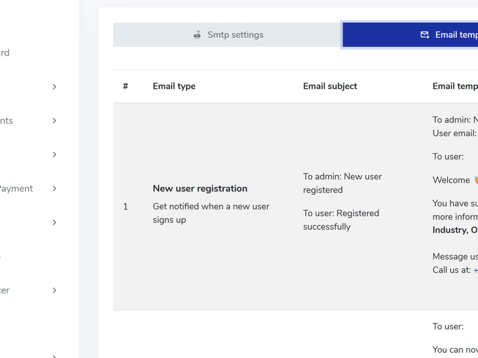Click the 'Call us at:' template line
The width and height of the screenshot is (478, 358).
[x=452, y=270]
